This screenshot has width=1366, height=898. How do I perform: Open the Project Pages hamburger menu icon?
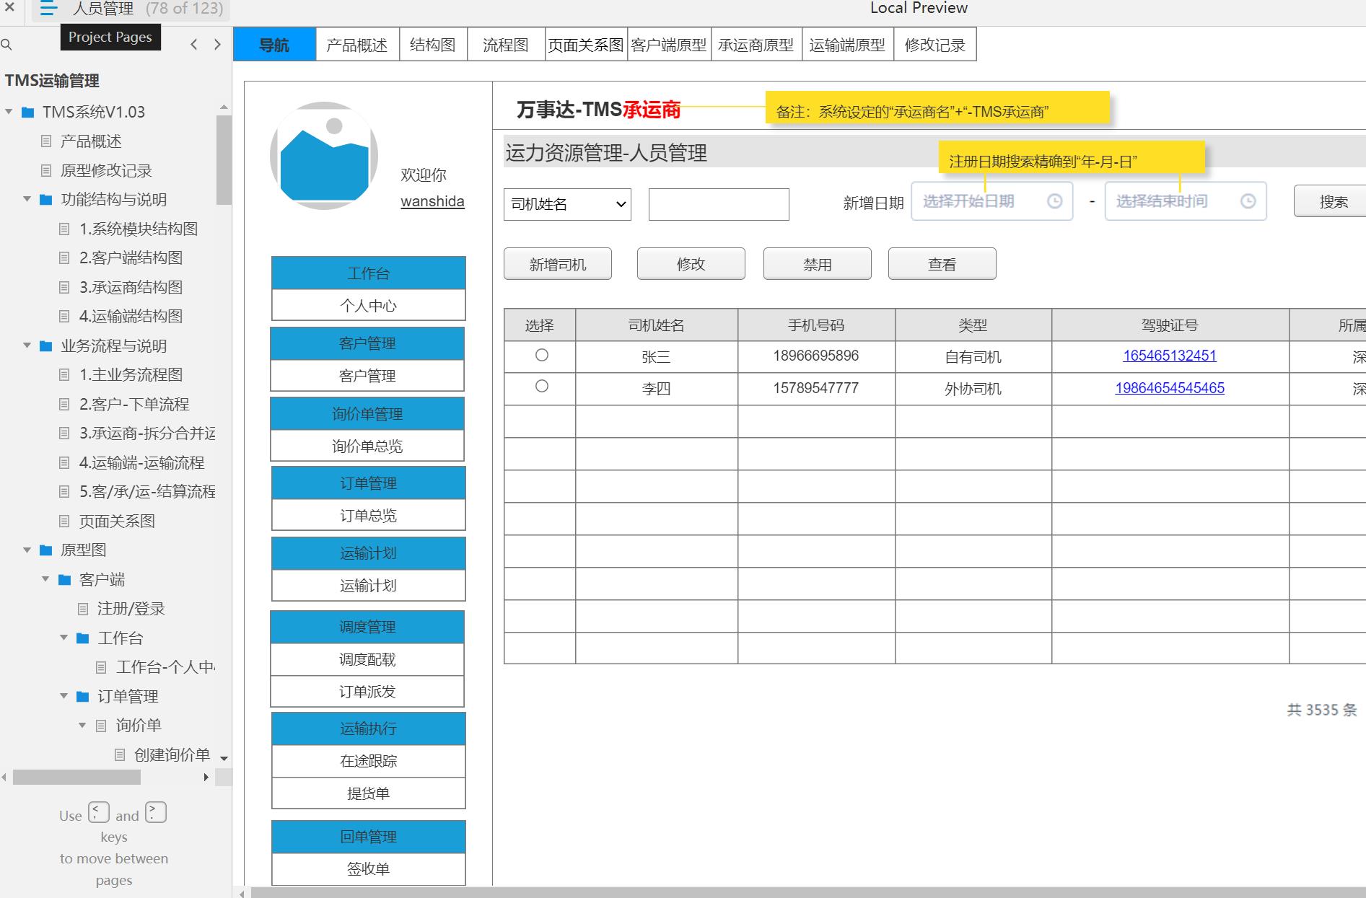[48, 9]
